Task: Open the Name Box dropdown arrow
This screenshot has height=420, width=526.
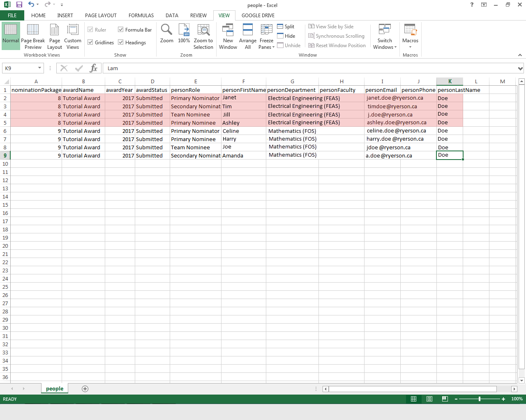Action: (40, 68)
